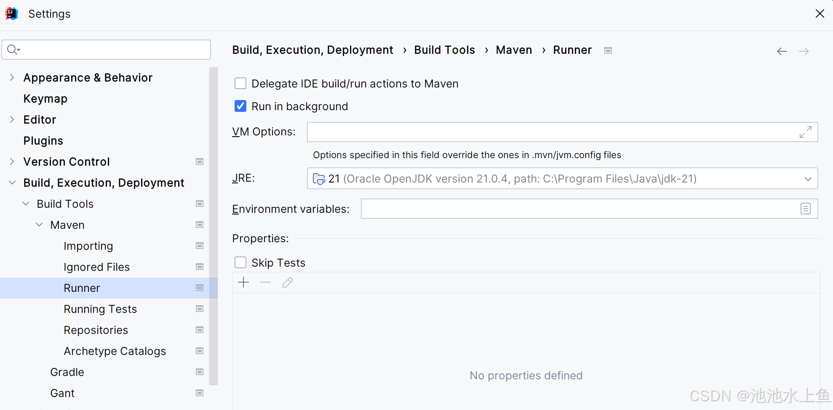Collapse Build, Execution, Deployment section
Screen dimensions: 833x410
click(12, 183)
